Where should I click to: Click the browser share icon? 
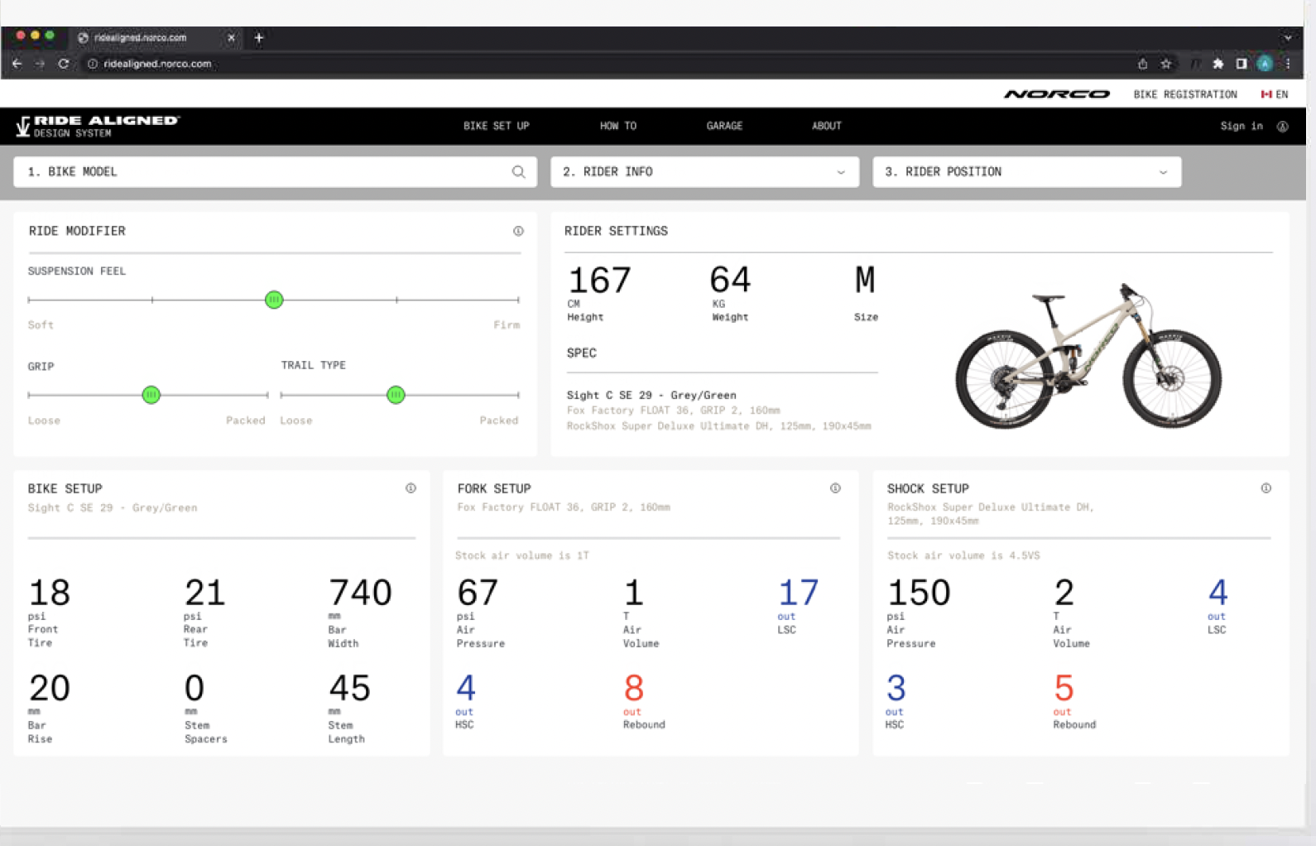tap(1142, 64)
